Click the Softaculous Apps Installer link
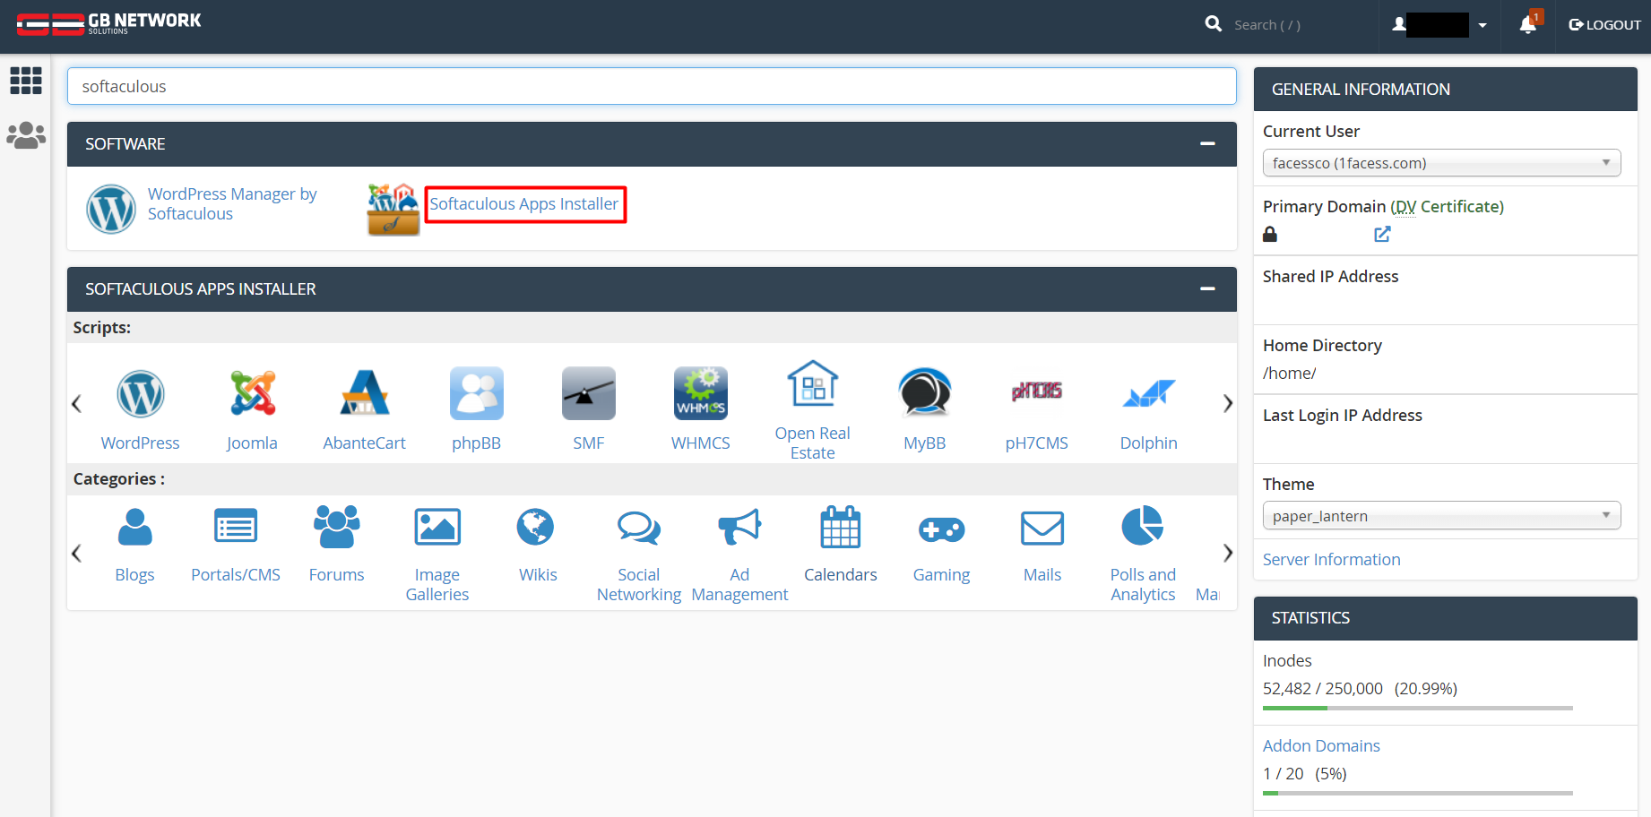Viewport: 1651px width, 817px height. coord(524,204)
